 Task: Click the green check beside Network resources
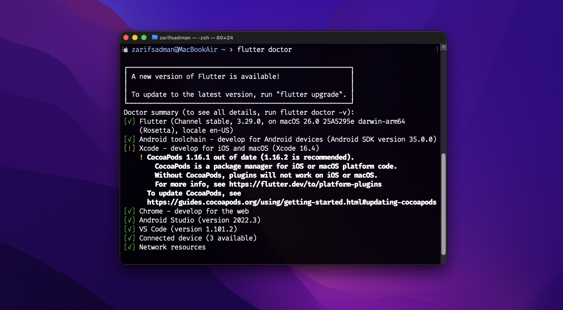point(129,247)
